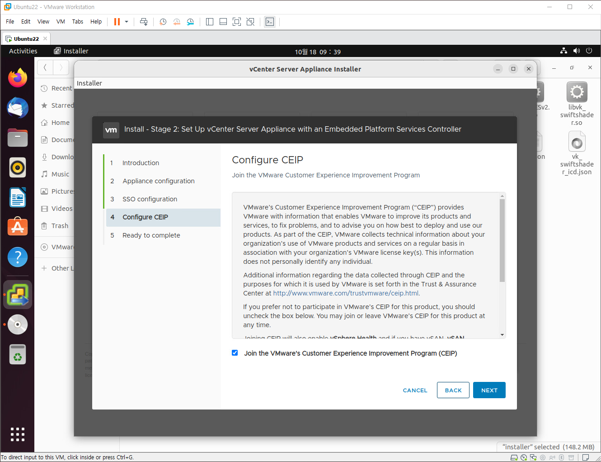Select the libvk_swiftshader.so file
Screen dimensions: 601x462
577,104
